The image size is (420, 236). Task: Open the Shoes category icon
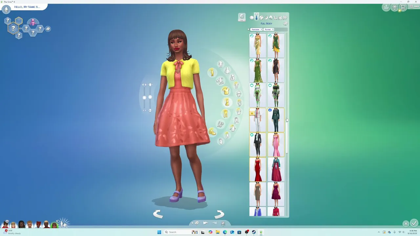[x=212, y=132]
